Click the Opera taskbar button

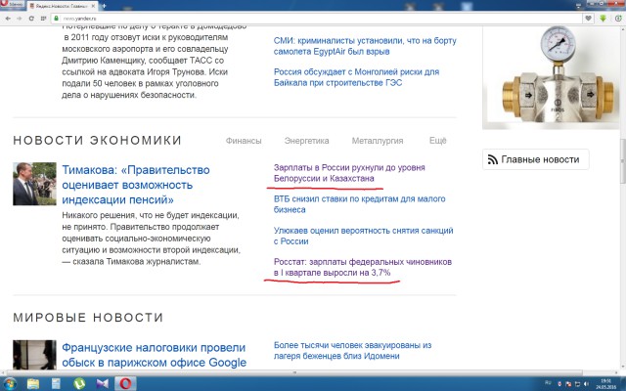click(125, 384)
